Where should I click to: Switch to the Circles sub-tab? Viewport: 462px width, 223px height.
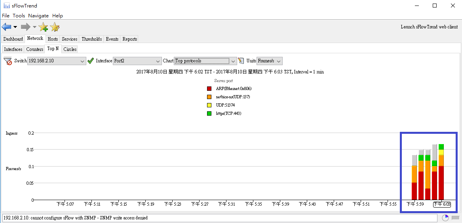point(70,49)
